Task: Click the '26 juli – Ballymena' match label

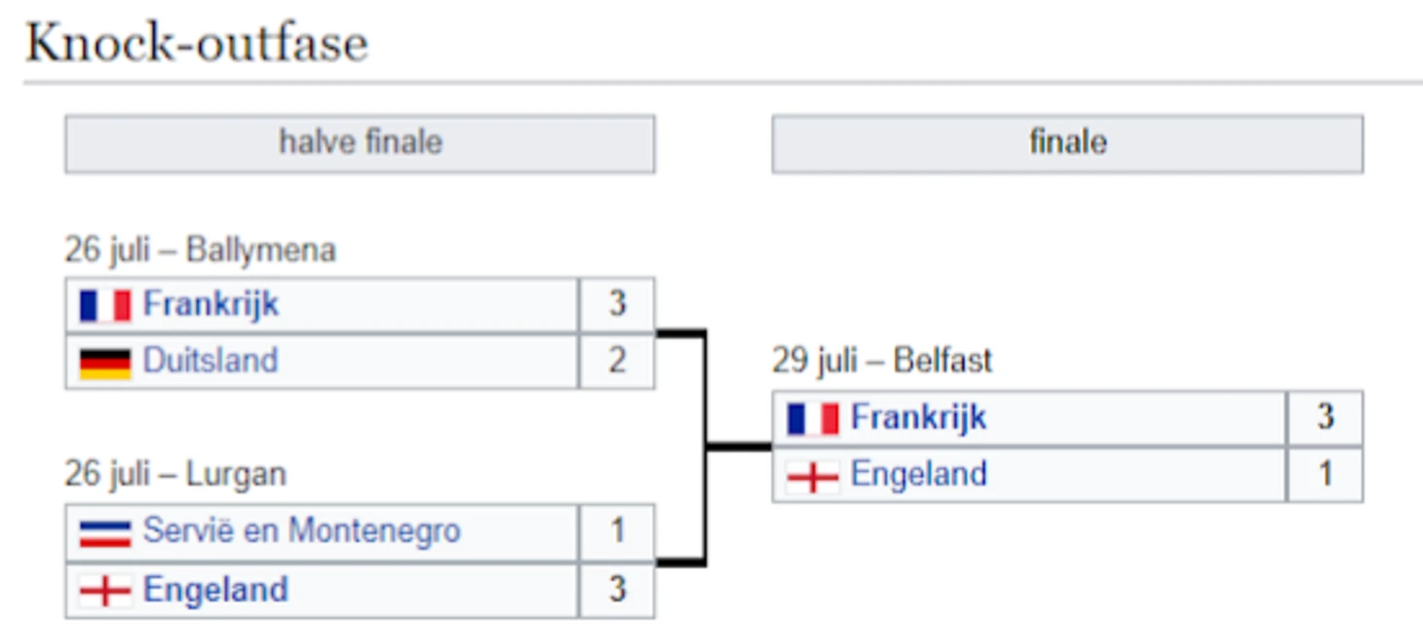Action: 200,251
